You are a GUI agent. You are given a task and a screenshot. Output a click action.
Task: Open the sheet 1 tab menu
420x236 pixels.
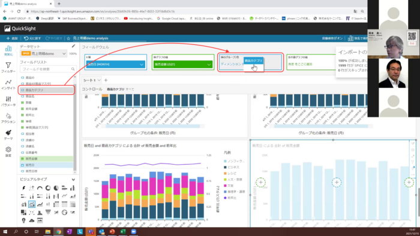99,80
